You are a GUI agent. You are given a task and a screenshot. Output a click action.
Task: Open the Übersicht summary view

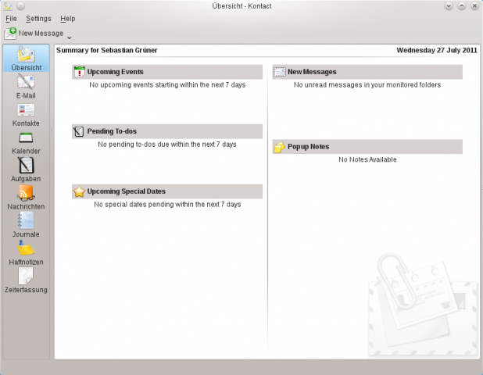[x=26, y=59]
